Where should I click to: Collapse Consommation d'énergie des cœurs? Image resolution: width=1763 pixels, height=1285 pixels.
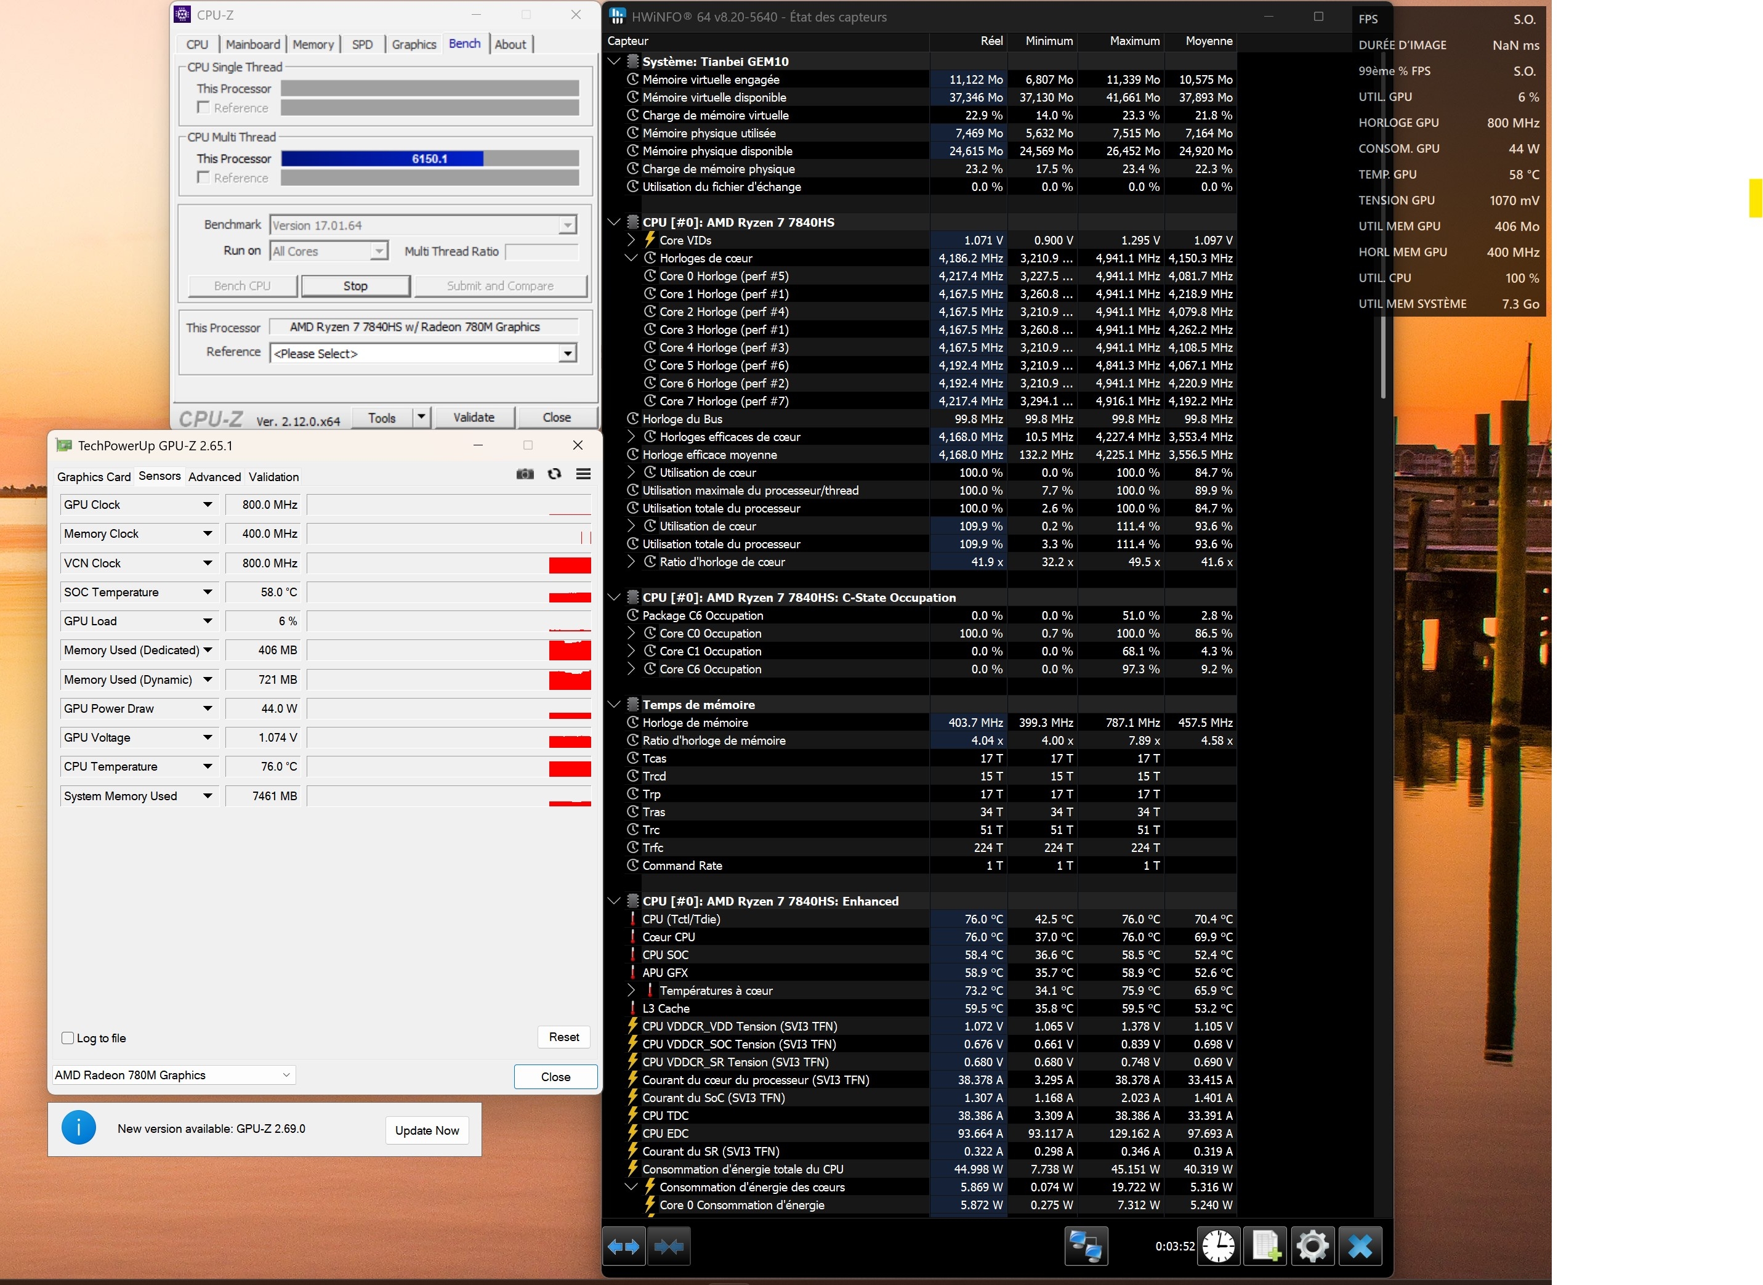coord(631,1187)
